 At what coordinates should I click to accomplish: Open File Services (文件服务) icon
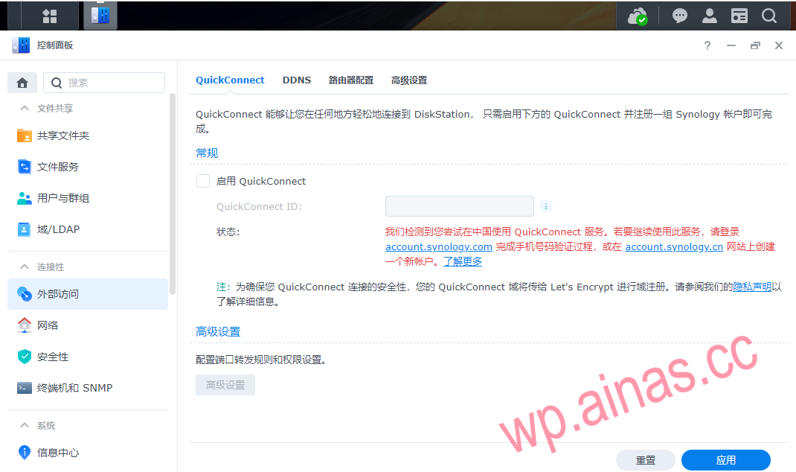coord(25,167)
